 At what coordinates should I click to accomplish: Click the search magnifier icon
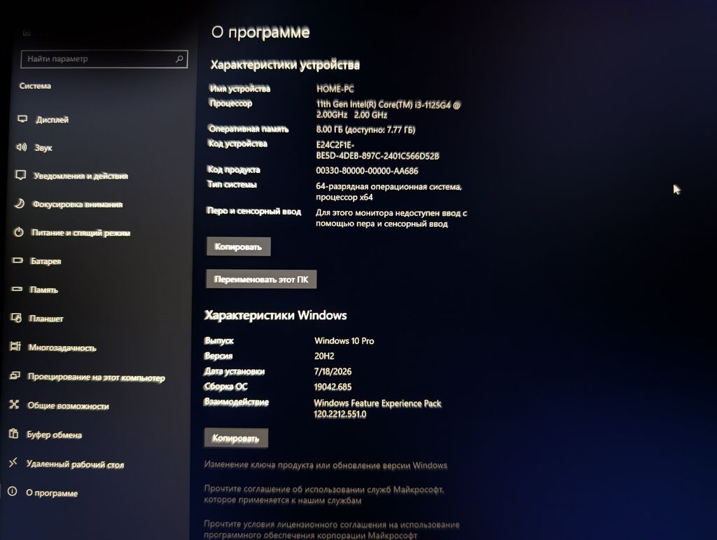coord(179,59)
